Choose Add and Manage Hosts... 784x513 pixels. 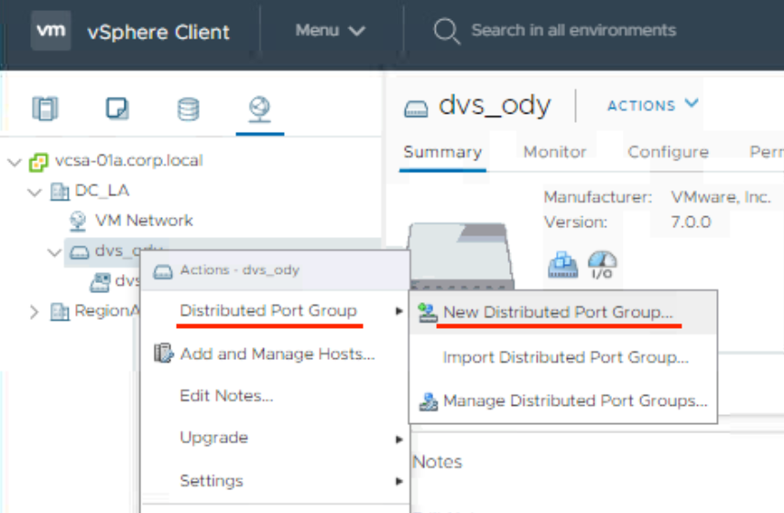tap(276, 354)
